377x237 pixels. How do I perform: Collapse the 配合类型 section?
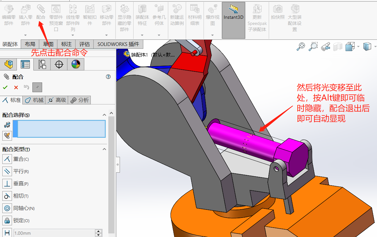pyautogui.click(x=104, y=149)
